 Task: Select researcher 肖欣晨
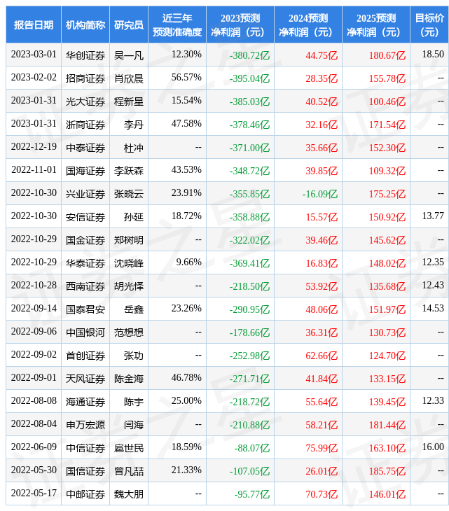click(x=129, y=78)
